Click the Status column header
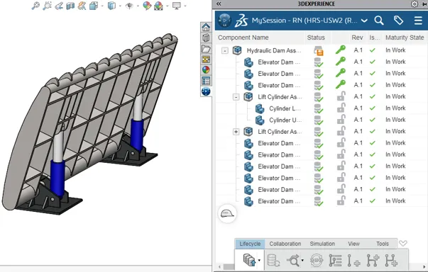Viewport: 428px width, 272px height. (x=316, y=38)
